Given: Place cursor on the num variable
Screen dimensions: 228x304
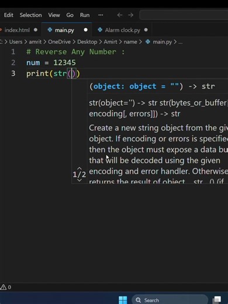Looking at the screenshot, I should click(33, 63).
